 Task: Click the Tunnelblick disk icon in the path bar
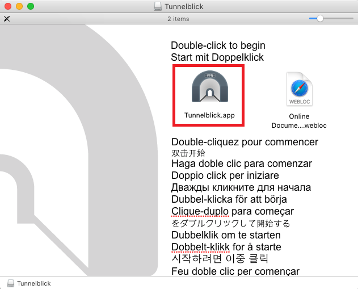pos(11,283)
